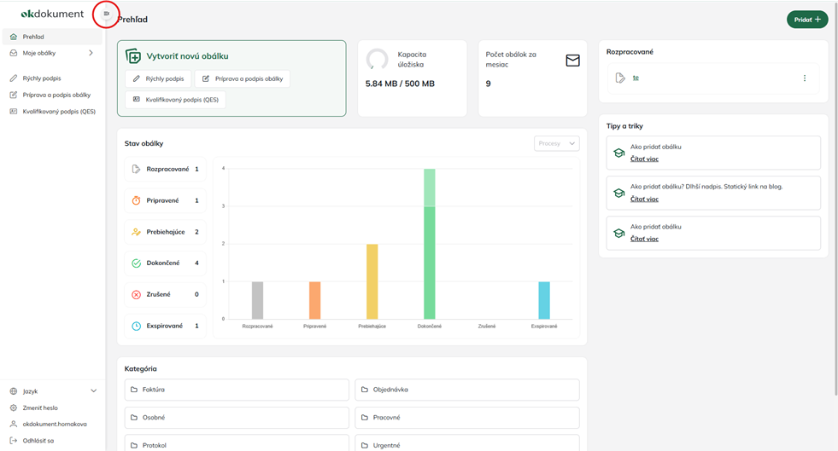This screenshot has width=838, height=451.
Task: Expand the Moje obálky submenu
Action: pyautogui.click(x=91, y=53)
